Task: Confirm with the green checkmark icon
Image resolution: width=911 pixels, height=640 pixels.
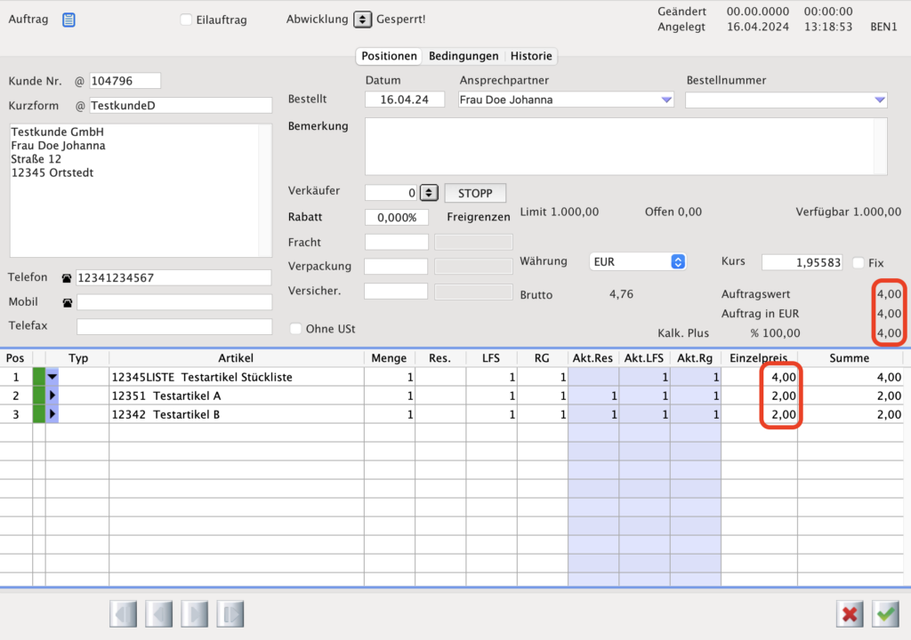Action: [x=885, y=613]
